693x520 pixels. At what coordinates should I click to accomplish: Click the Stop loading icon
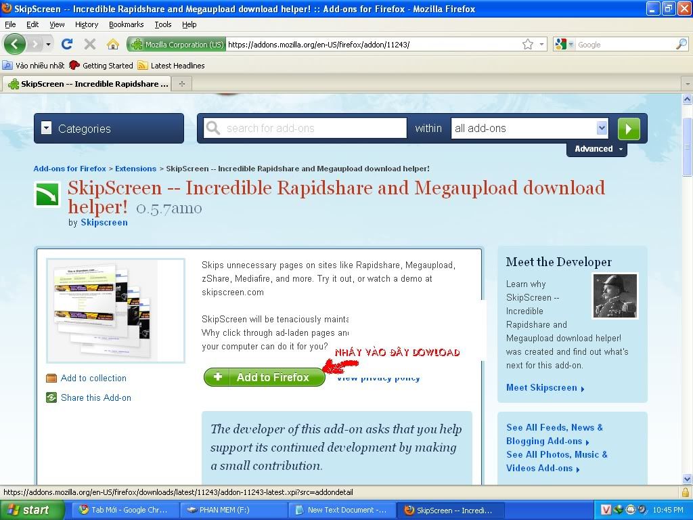click(90, 44)
